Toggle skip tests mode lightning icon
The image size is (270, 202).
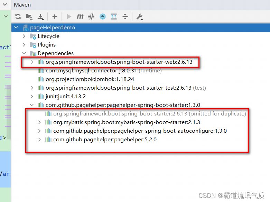click(103, 17)
